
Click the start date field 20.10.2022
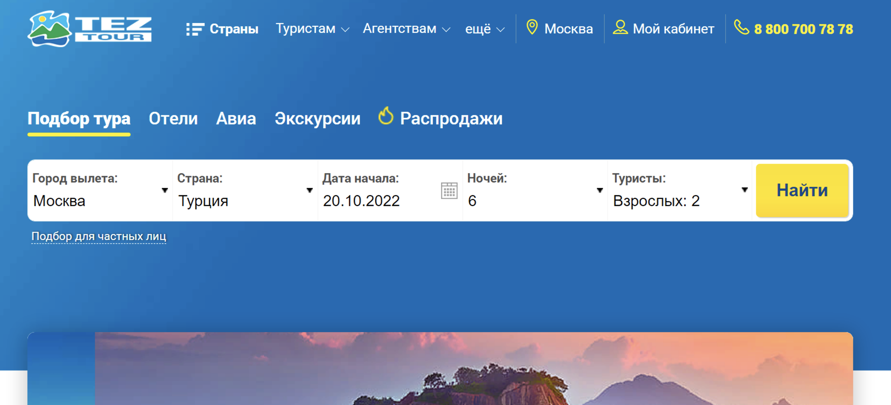[x=362, y=201]
